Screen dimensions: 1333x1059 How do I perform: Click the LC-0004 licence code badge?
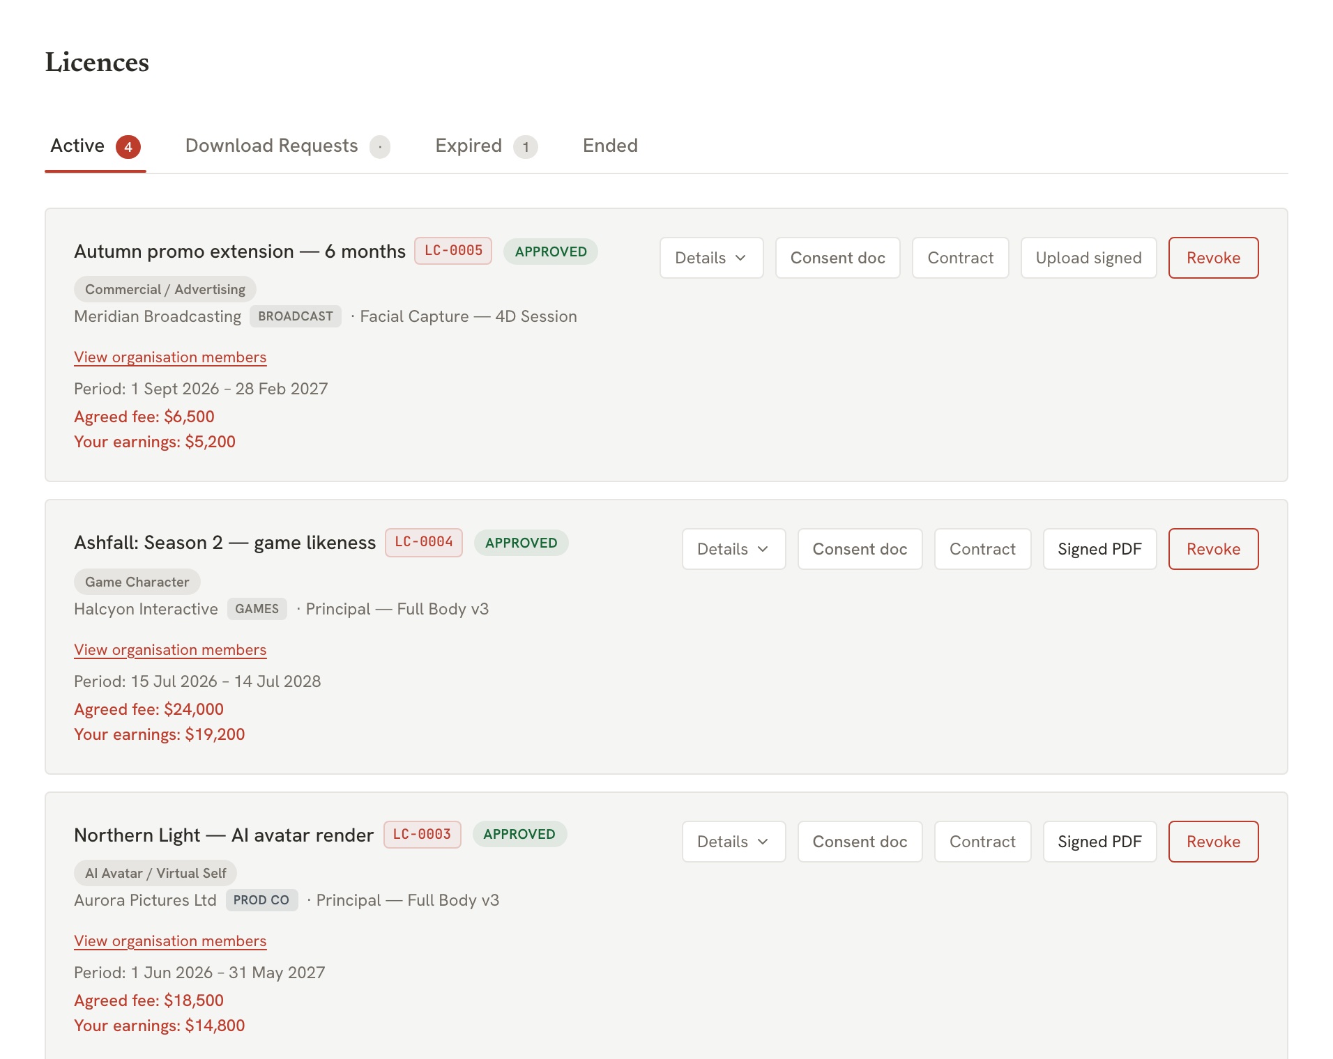(x=424, y=542)
